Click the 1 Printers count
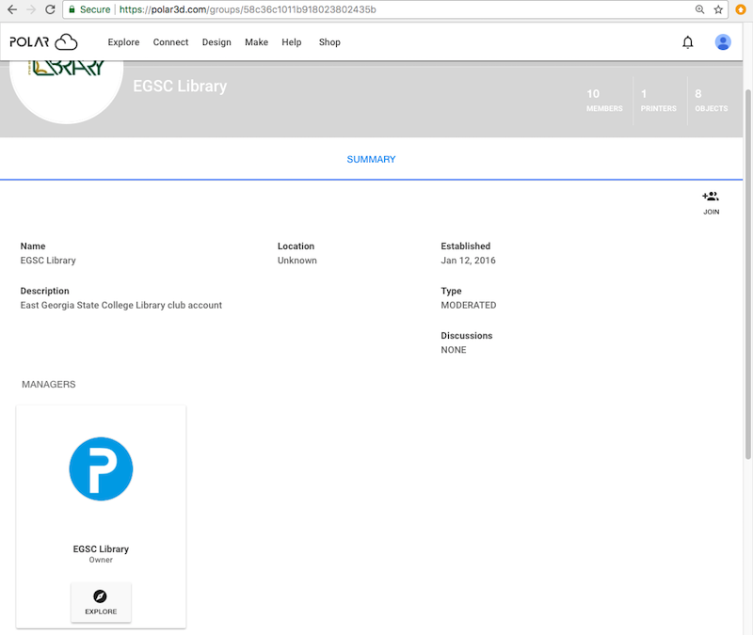 (x=658, y=101)
